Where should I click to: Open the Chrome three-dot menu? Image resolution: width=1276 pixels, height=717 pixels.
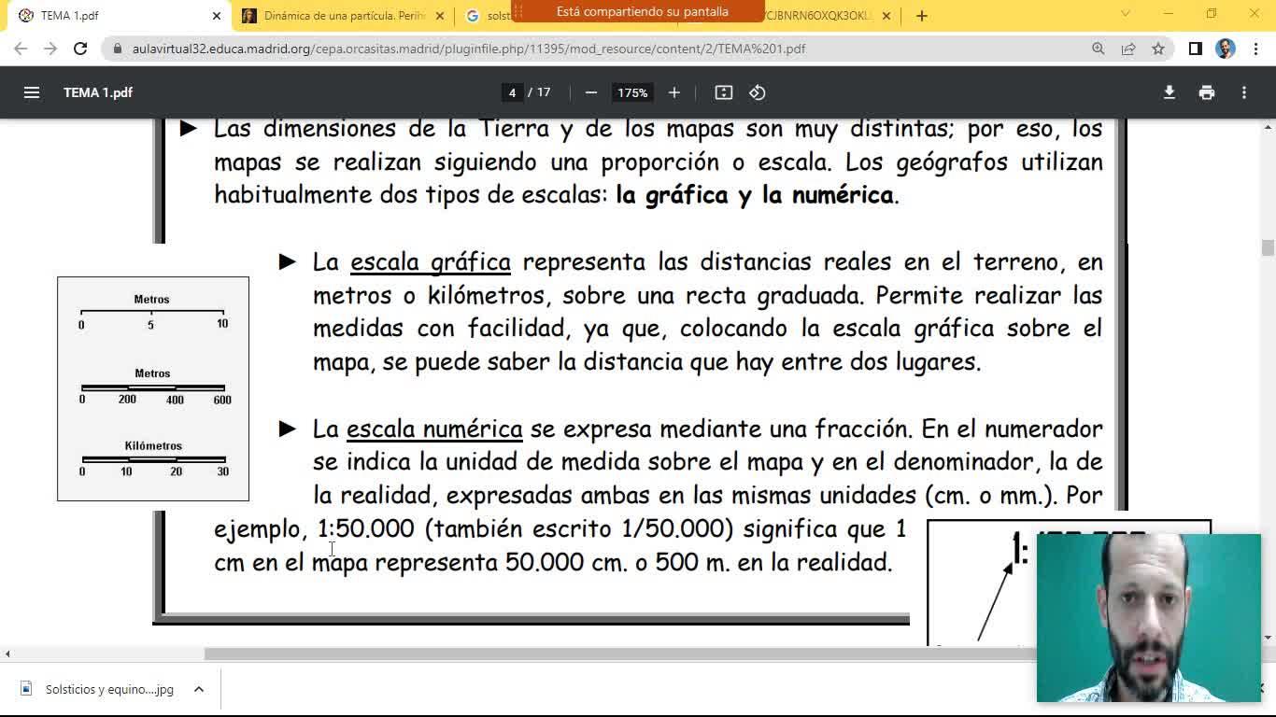(1255, 49)
